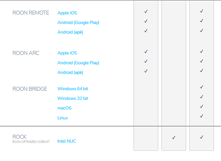Click the middle-column checkmark for Intel NUC
Viewport: 221px width, 161px height.
click(174, 137)
